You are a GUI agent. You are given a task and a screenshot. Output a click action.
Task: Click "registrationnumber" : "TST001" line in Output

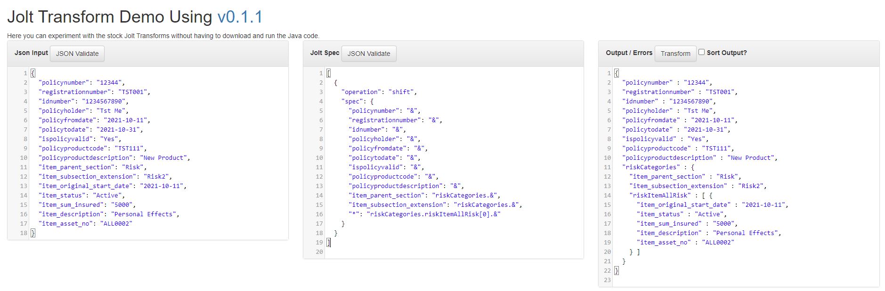(x=680, y=92)
